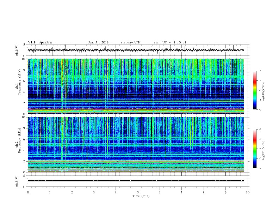Click the red band of ch.1 color bar
This screenshot has width=279, height=216.
255,81
